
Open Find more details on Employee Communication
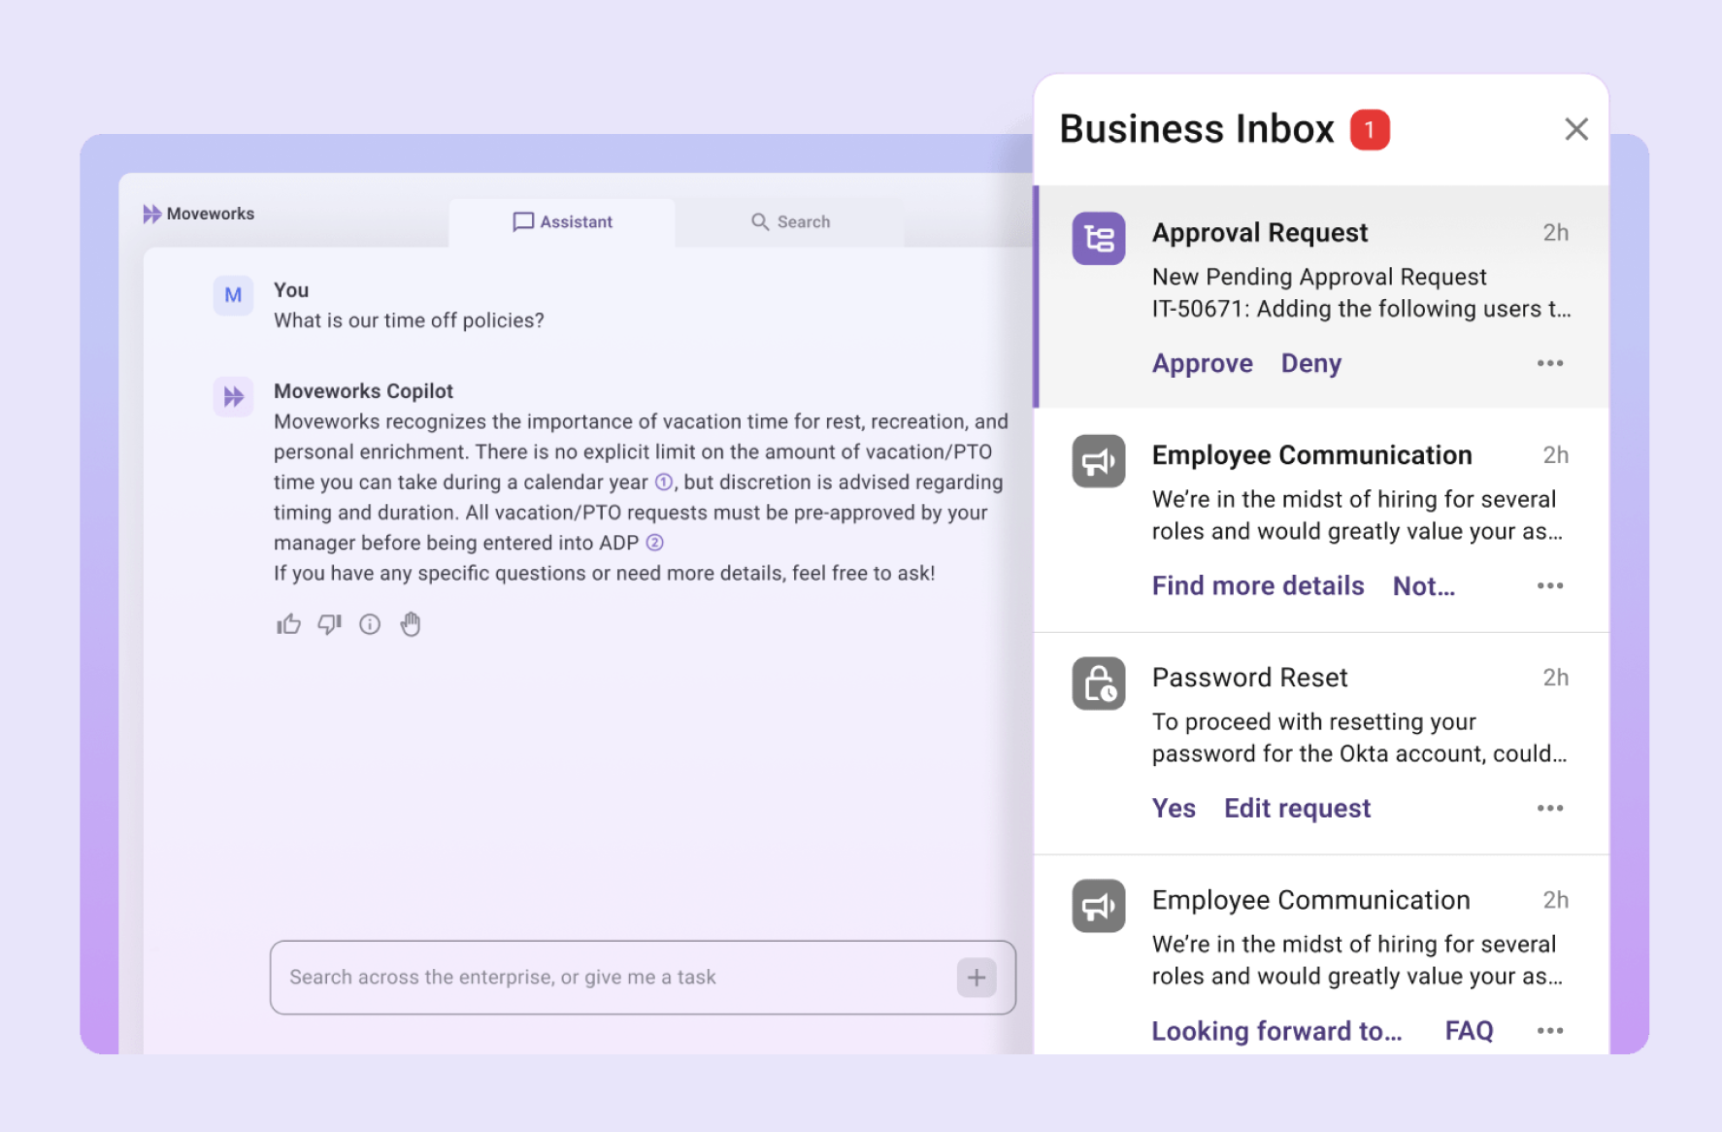click(1257, 585)
